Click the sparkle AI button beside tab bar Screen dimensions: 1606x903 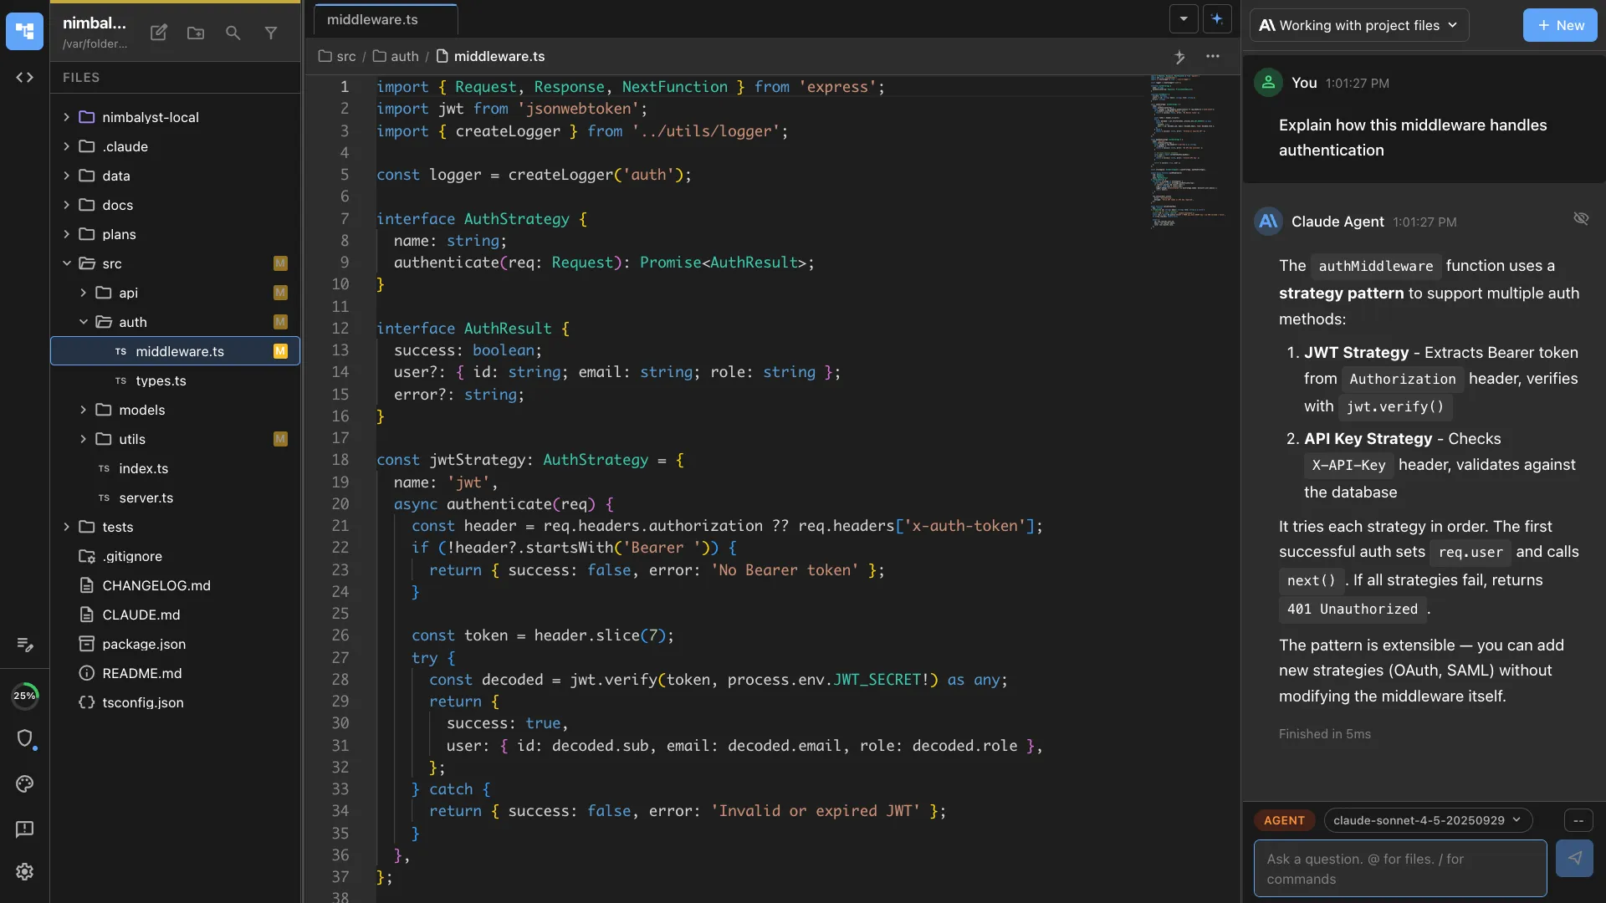tap(1217, 18)
